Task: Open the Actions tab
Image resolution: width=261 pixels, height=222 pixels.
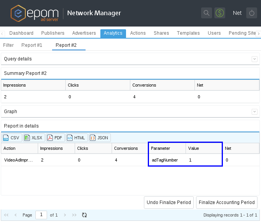Action: 138,33
